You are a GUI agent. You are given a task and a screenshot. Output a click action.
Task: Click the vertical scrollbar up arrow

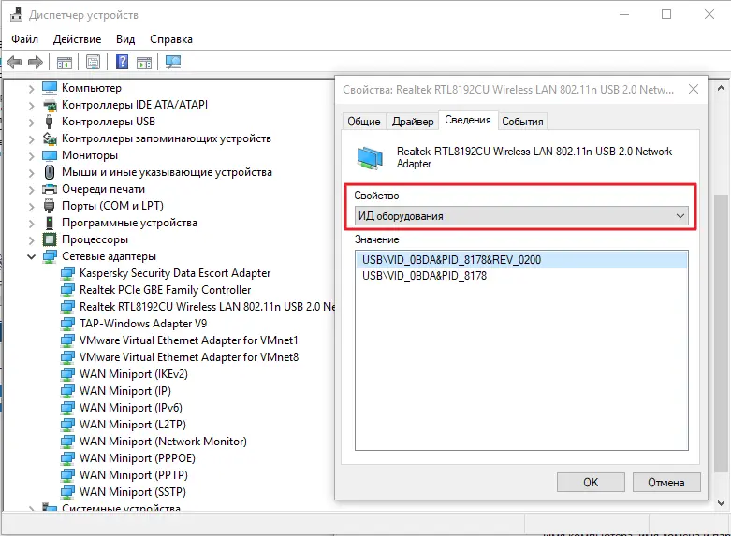coord(721,88)
